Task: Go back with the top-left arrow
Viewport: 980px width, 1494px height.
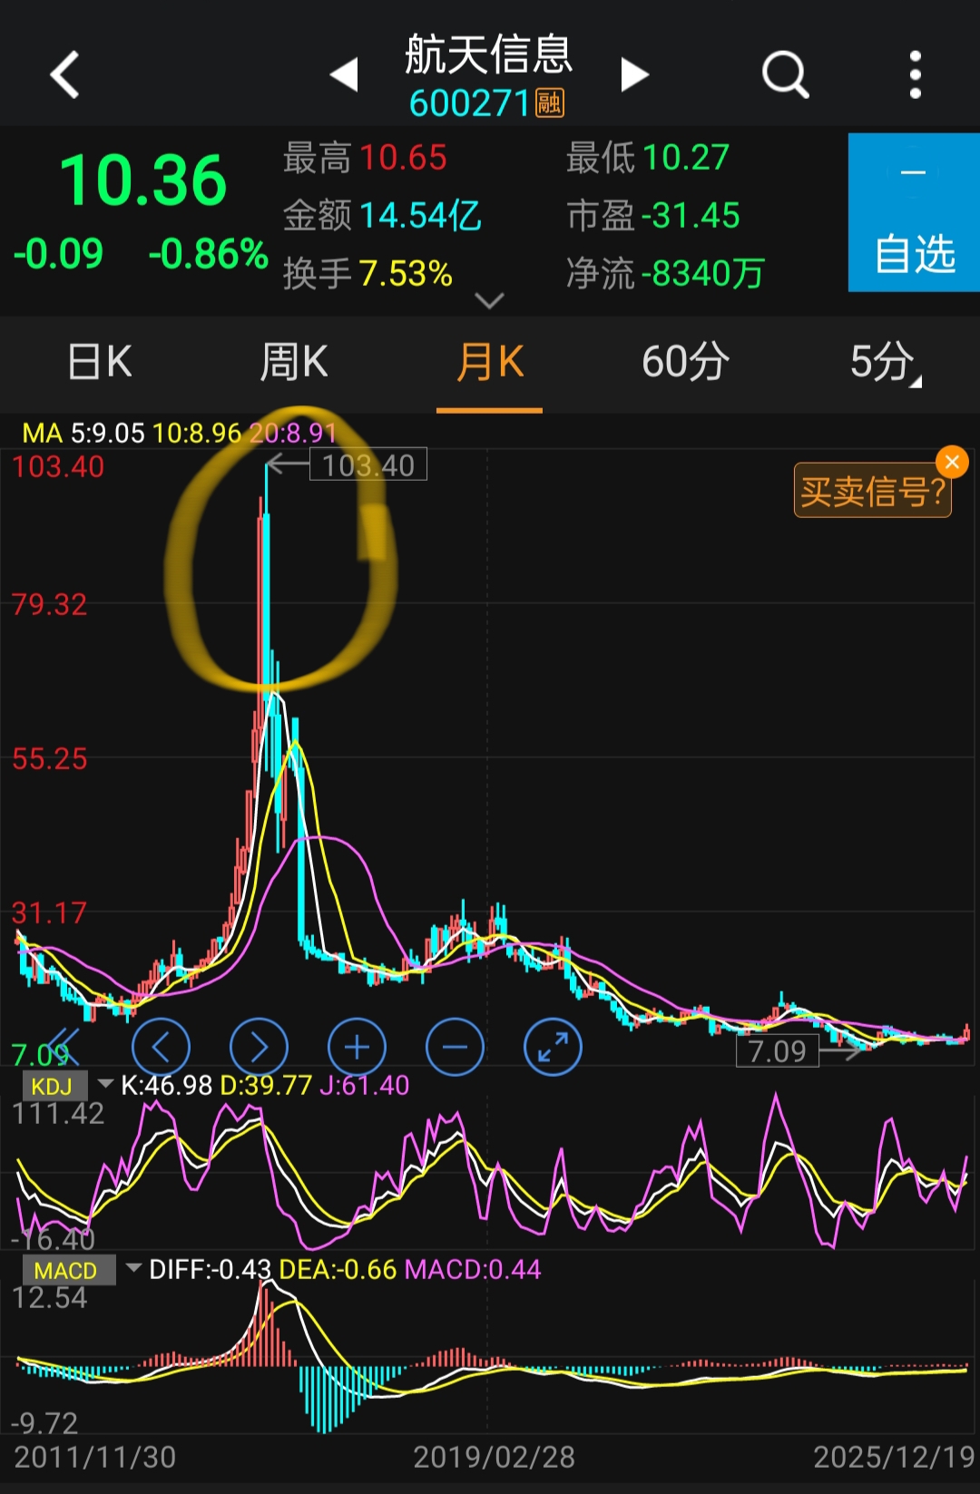Action: tap(64, 74)
